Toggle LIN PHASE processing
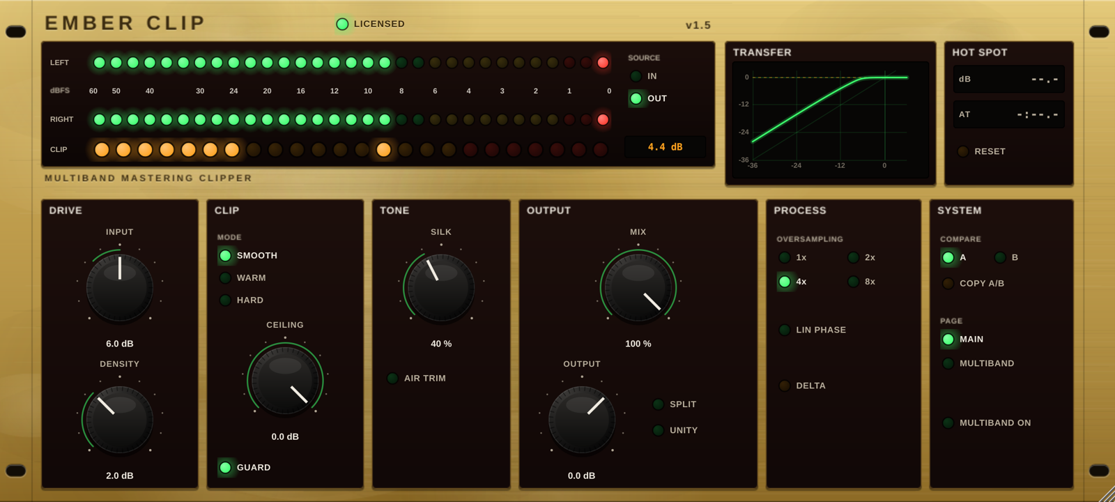 [813, 330]
